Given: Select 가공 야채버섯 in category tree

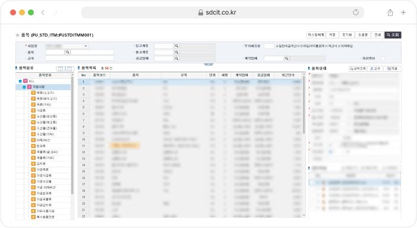Looking at the screenshot, I should [46, 187].
